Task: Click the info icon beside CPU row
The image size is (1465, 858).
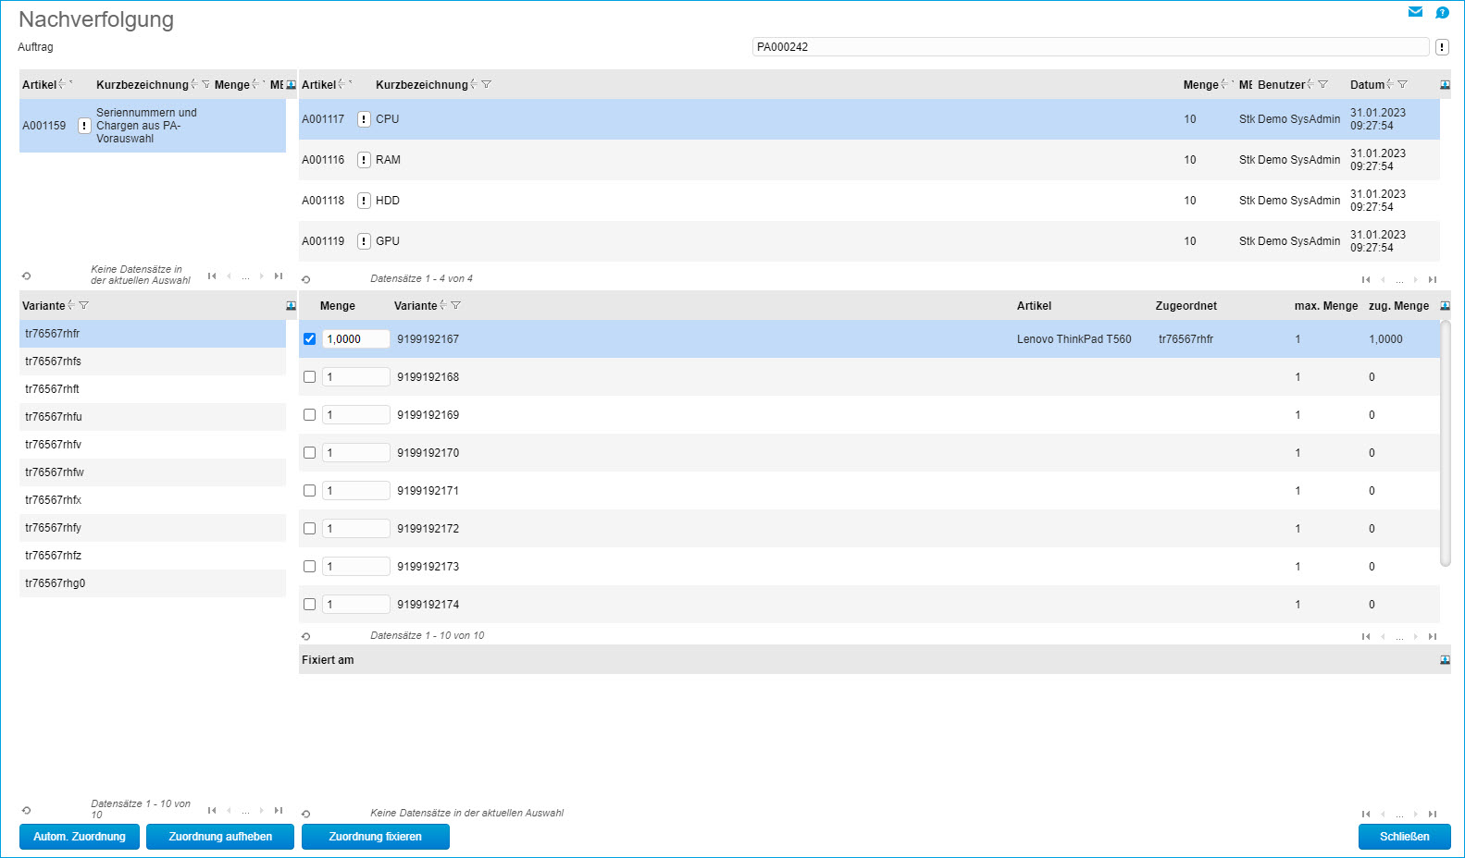Action: [364, 119]
